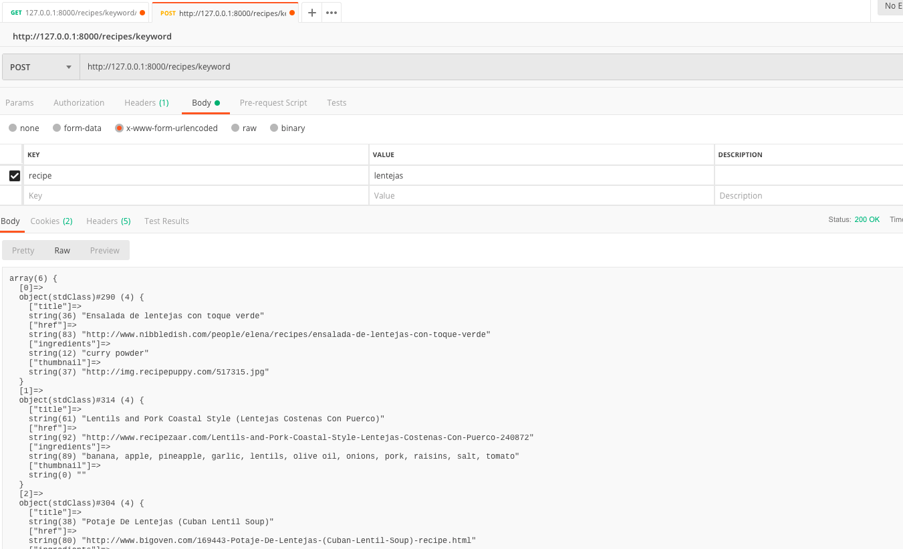Choose the raw body type
The height and width of the screenshot is (549, 903).
point(235,128)
